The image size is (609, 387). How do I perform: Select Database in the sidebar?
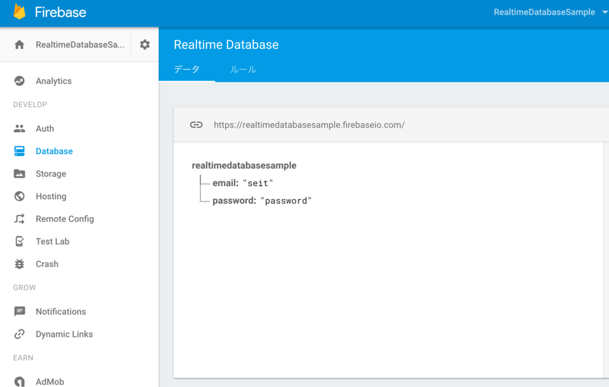[x=54, y=151]
